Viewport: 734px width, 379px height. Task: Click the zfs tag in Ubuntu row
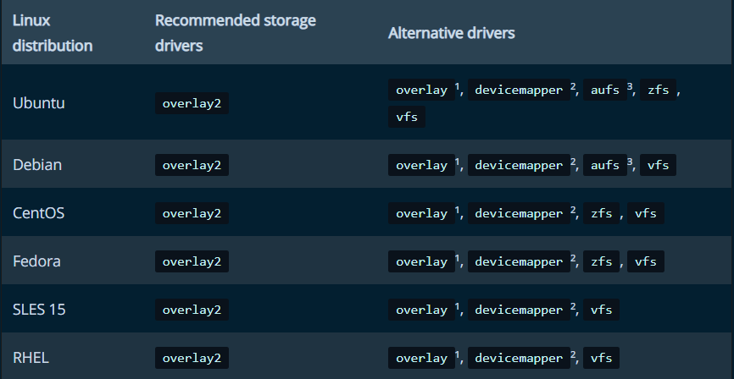tap(658, 90)
